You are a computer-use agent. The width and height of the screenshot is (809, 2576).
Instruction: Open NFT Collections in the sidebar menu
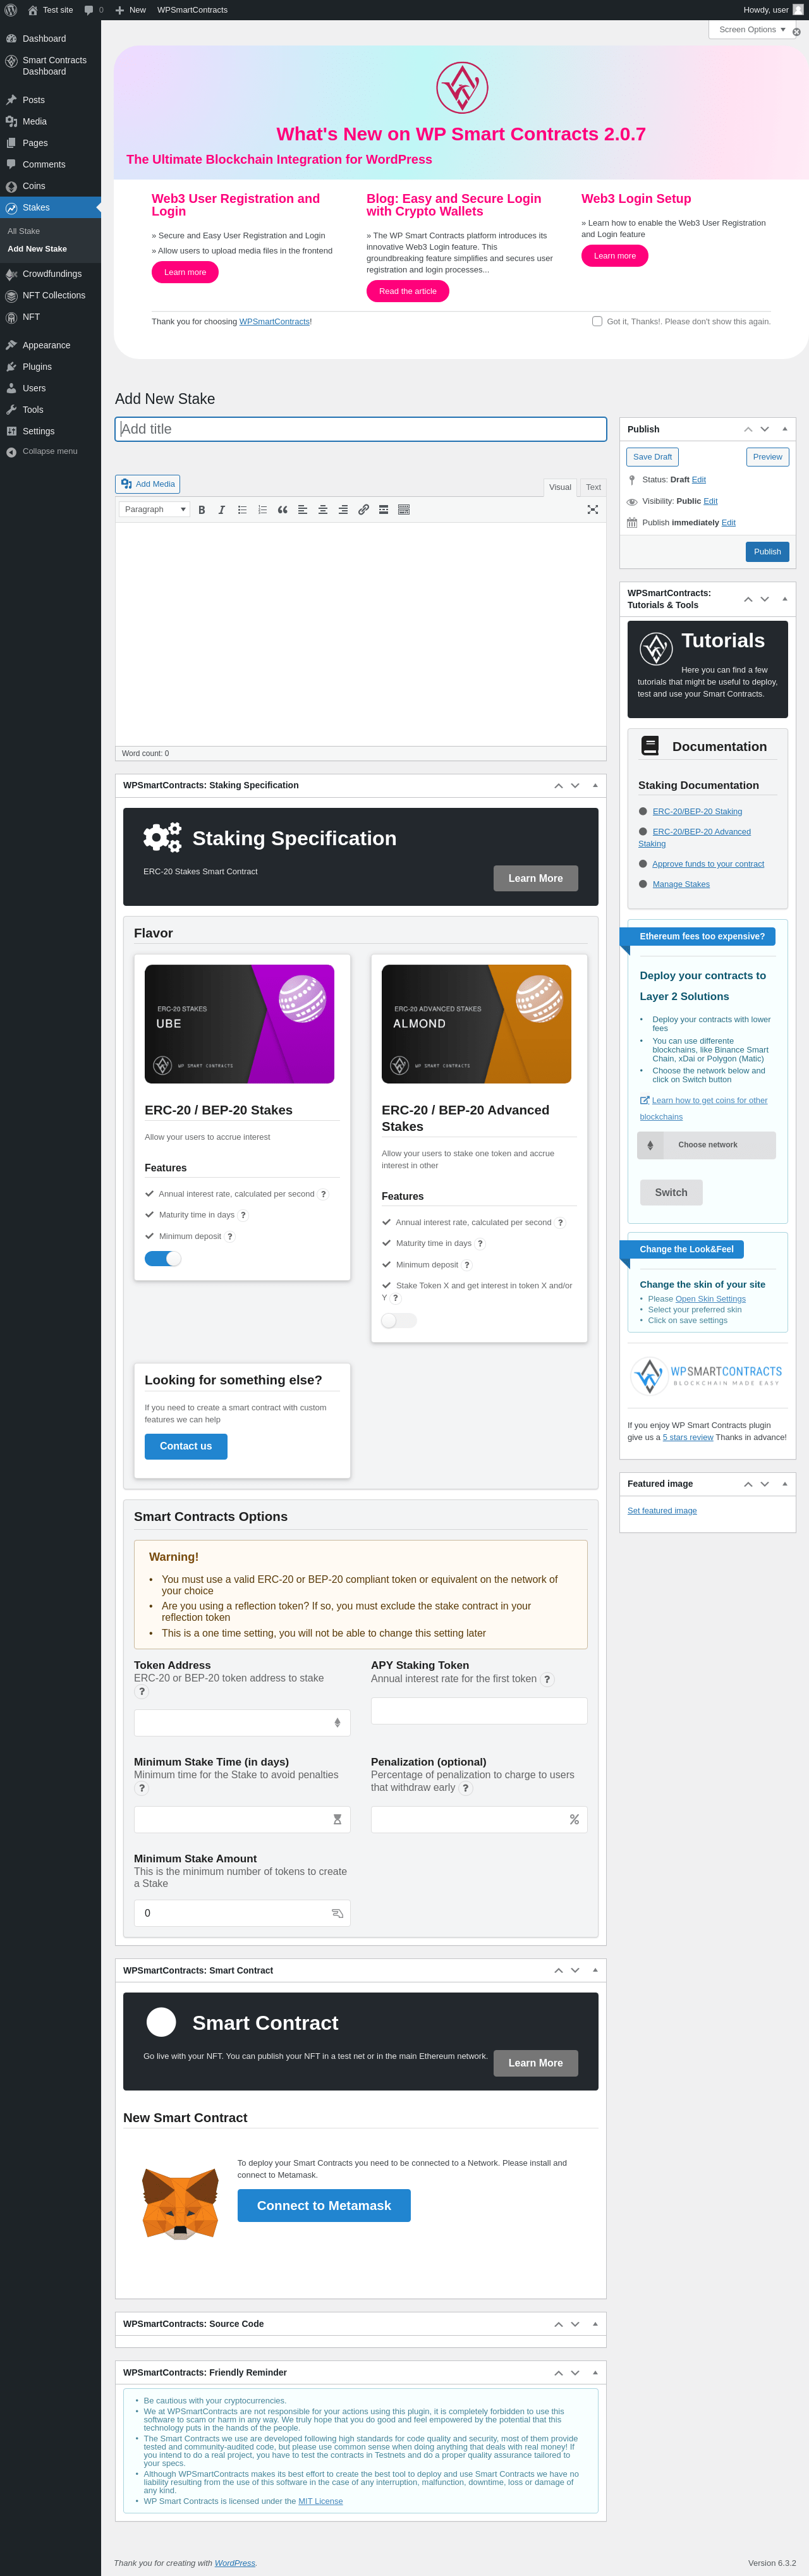click(x=54, y=296)
